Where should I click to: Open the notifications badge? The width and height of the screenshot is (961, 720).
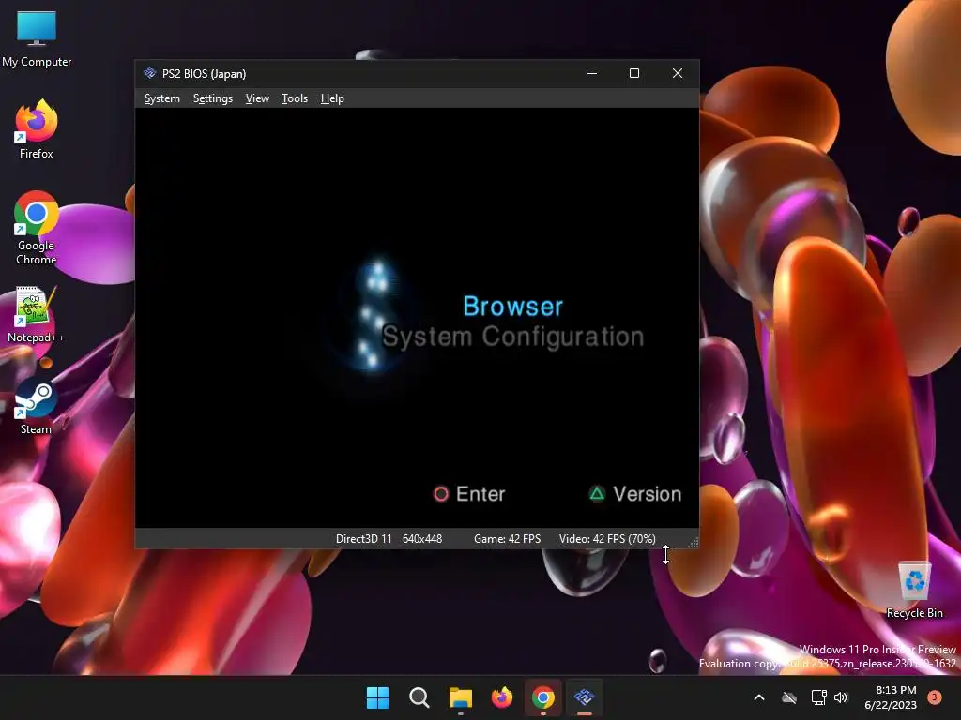coord(935,697)
